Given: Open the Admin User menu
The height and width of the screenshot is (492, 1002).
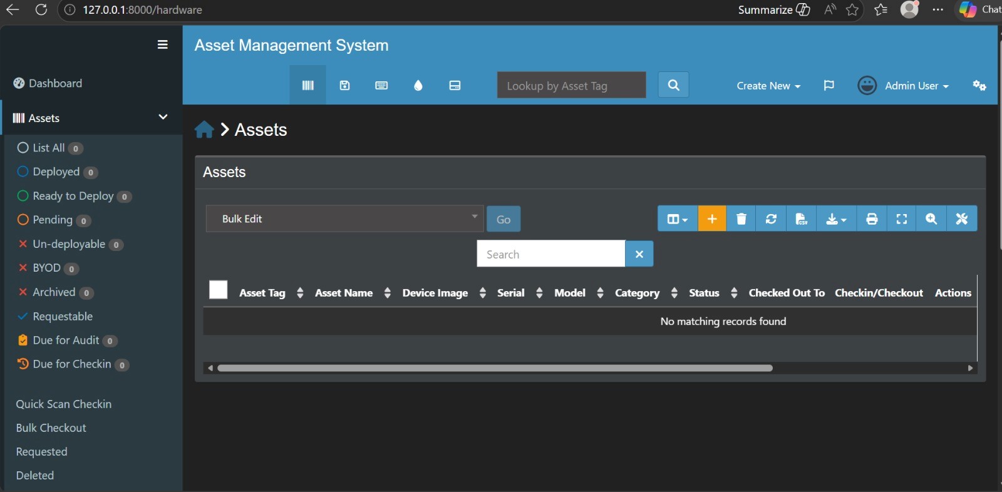Looking at the screenshot, I should [x=903, y=85].
